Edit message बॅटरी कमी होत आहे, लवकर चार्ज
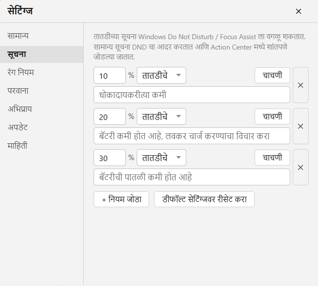Image resolution: width=318 pixels, height=286 pixels. (x=192, y=136)
